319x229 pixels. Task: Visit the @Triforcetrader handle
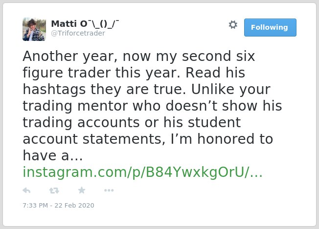(x=78, y=33)
